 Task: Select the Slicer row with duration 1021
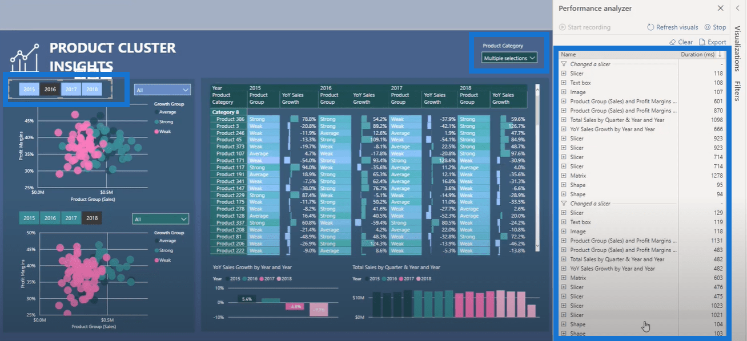point(642,315)
